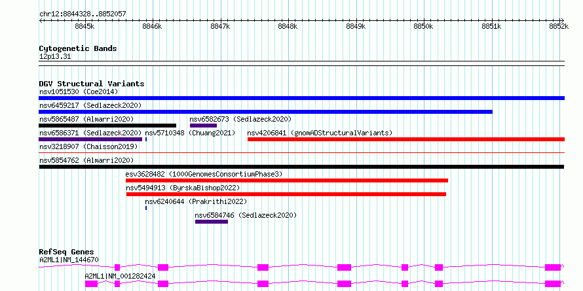Image resolution: width=583 pixels, height=291 pixels.
Task: Click nsv5494913 (ByrskaBishop2022) red bar
Action: click(286, 194)
